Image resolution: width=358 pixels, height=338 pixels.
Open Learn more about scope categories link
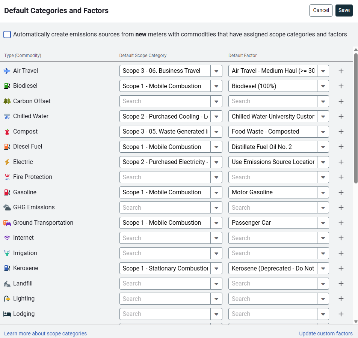[45, 333]
